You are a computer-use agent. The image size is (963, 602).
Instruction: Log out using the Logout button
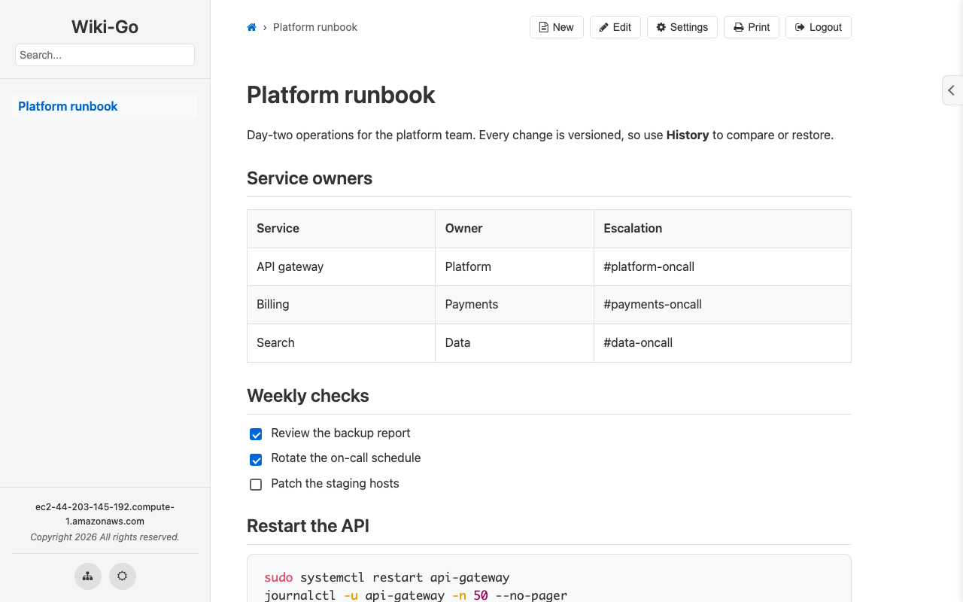point(819,27)
